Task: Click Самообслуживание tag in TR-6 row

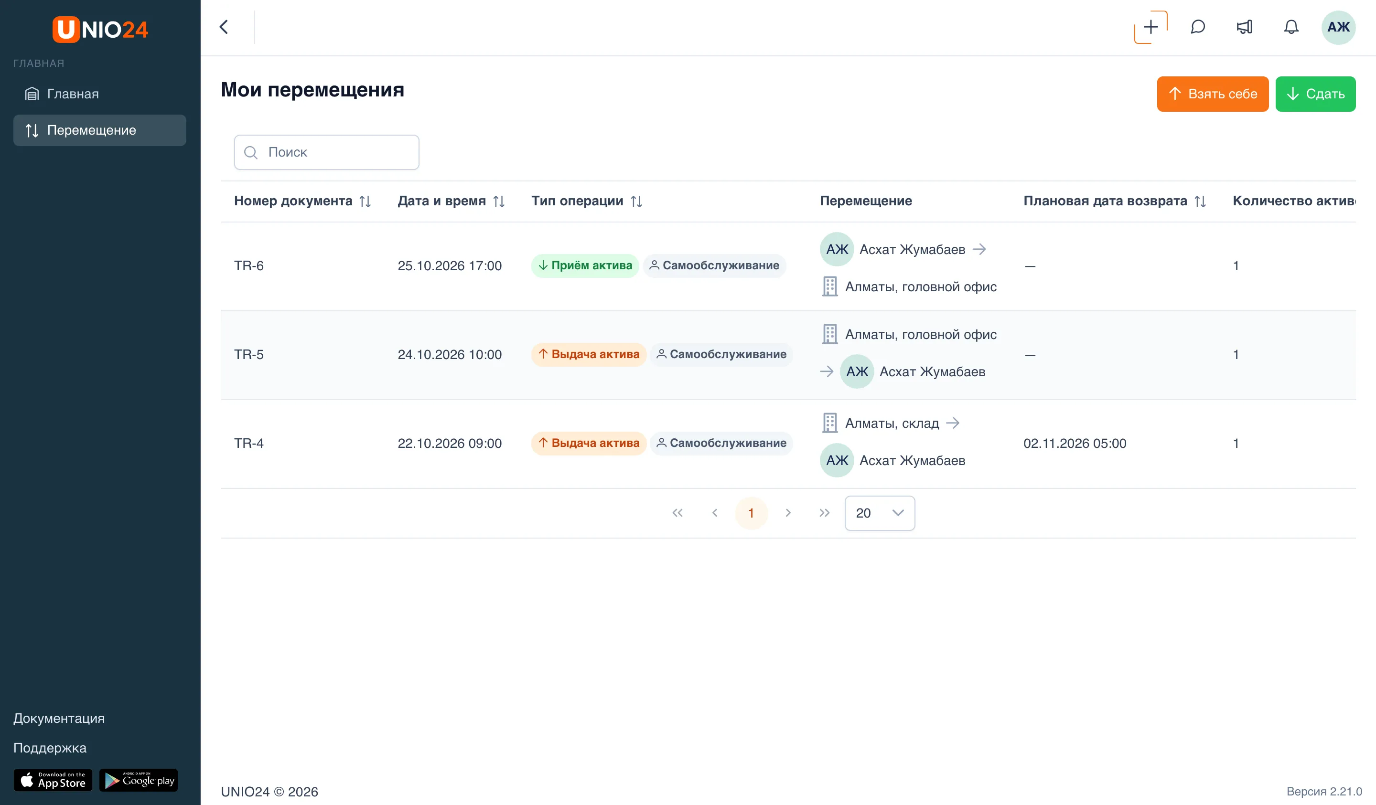Action: coord(714,266)
